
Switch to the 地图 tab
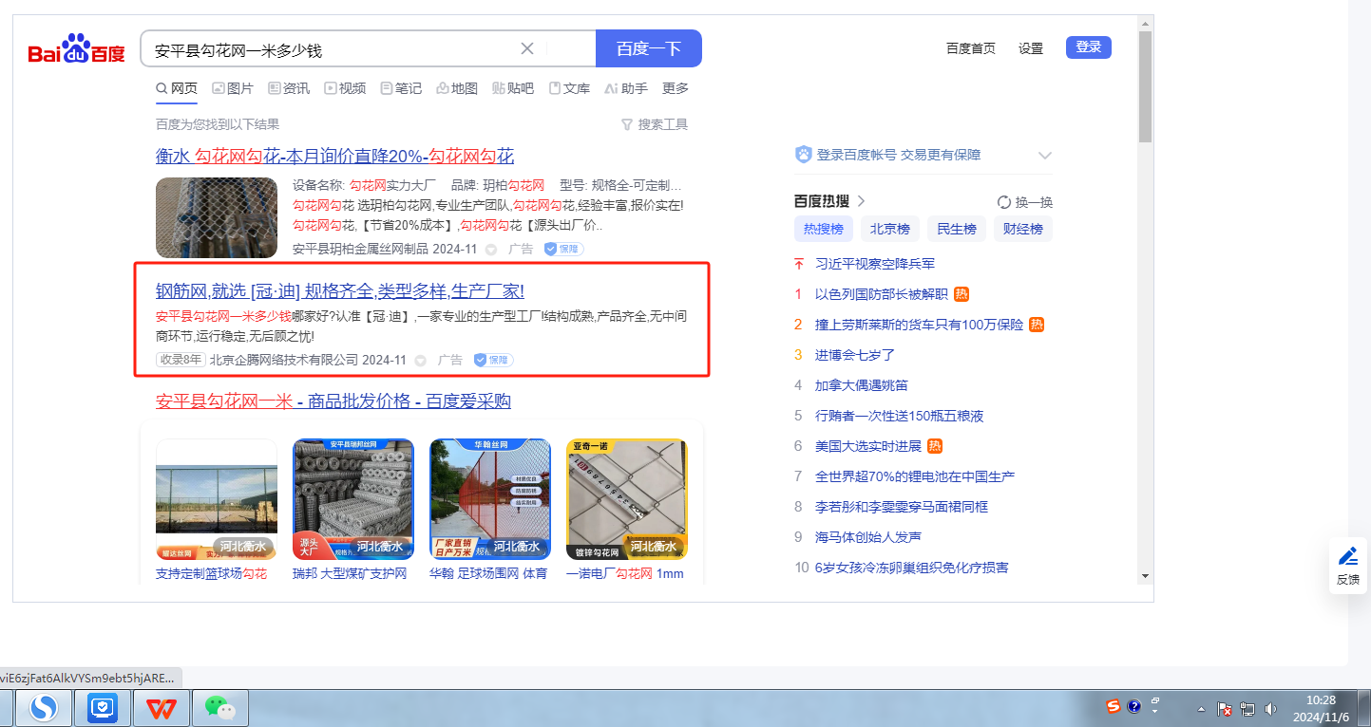[x=457, y=88]
